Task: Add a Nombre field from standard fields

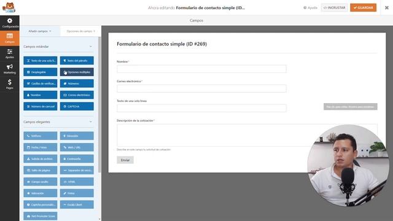Action: tap(41, 95)
